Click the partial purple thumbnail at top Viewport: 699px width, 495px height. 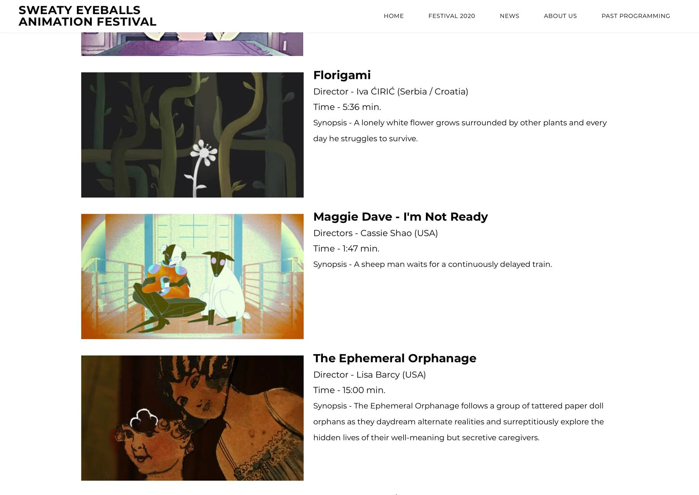[x=192, y=44]
